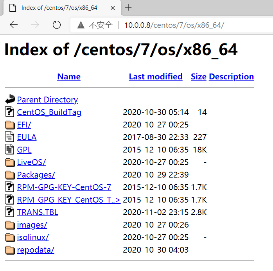This screenshot has height=271, width=273.
Task: Click Packages/ modified date 2020-10-29 22:39
Action: coord(156,175)
